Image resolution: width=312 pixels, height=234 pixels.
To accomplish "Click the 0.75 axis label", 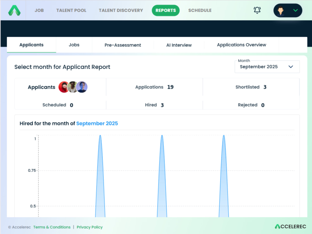I will coord(32,171).
